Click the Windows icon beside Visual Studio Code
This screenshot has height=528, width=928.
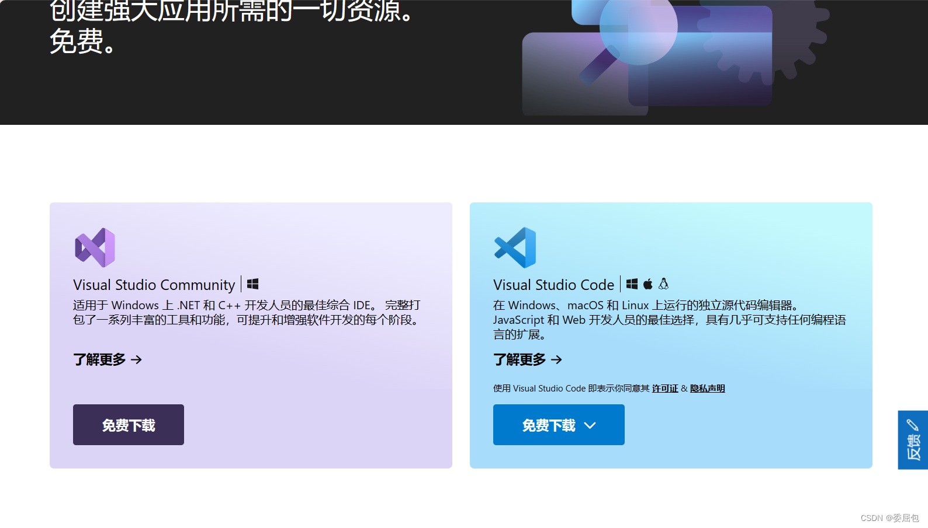click(632, 284)
